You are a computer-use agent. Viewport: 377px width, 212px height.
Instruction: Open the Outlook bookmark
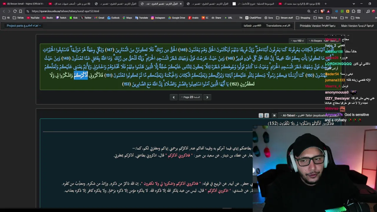pos(113,18)
